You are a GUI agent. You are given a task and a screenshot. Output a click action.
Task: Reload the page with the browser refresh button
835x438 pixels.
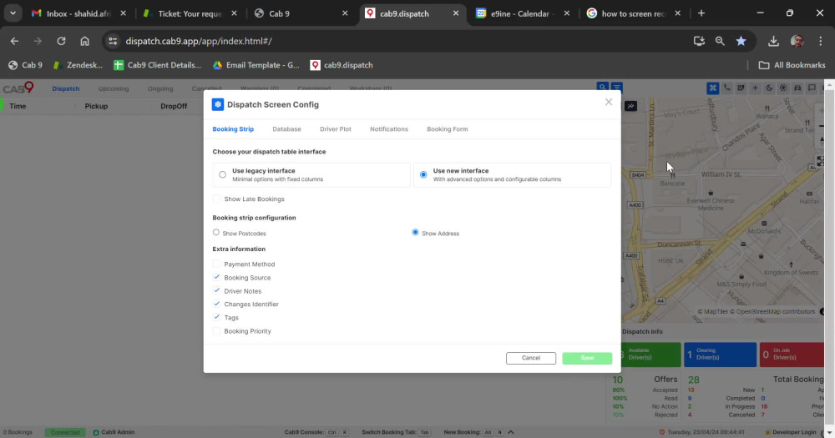pyautogui.click(x=61, y=41)
